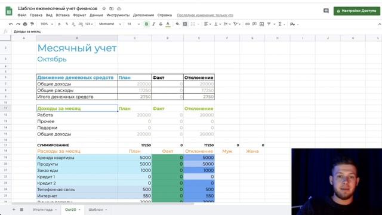382x215 pixels.
Task: Switch to the Шаблон sheet tab
Action: [98, 210]
